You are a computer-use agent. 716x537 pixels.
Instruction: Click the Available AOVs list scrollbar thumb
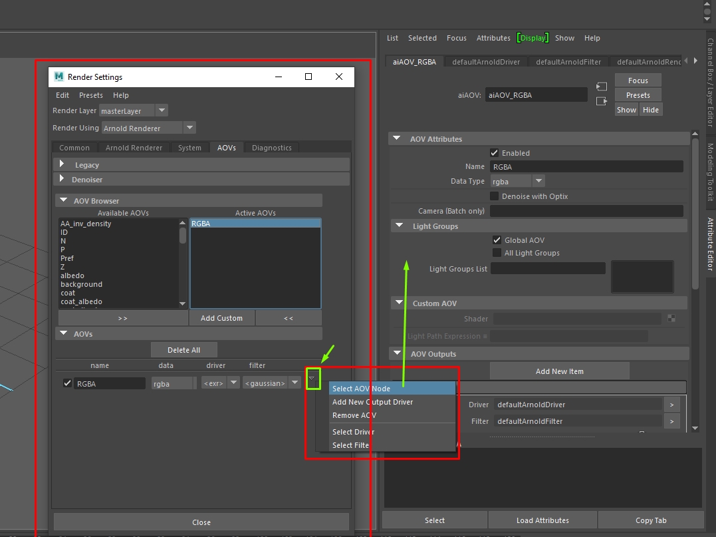click(183, 236)
